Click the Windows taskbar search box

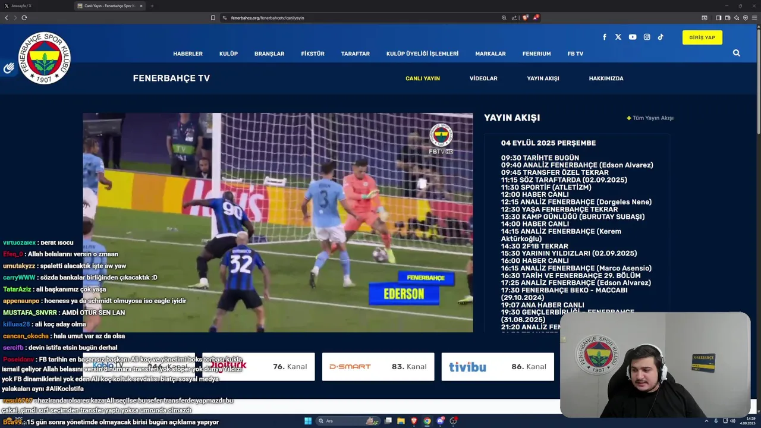pyautogui.click(x=348, y=421)
